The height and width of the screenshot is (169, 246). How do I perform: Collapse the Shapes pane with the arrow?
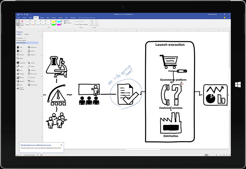[x=39, y=32]
